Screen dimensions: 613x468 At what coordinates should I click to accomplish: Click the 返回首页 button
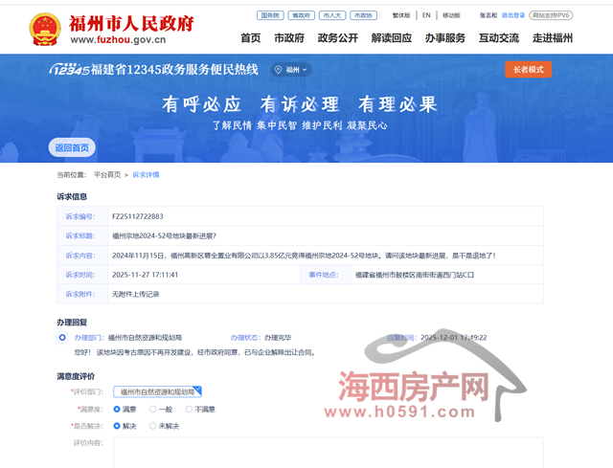pos(72,147)
